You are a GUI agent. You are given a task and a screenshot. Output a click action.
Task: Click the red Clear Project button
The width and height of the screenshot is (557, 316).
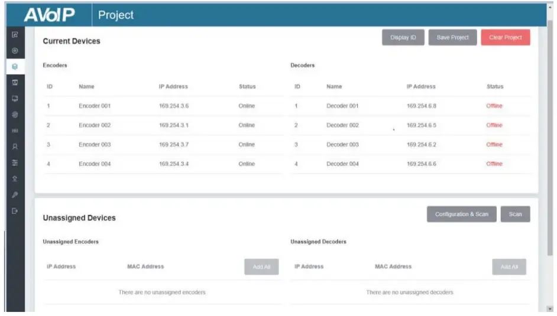coord(505,37)
